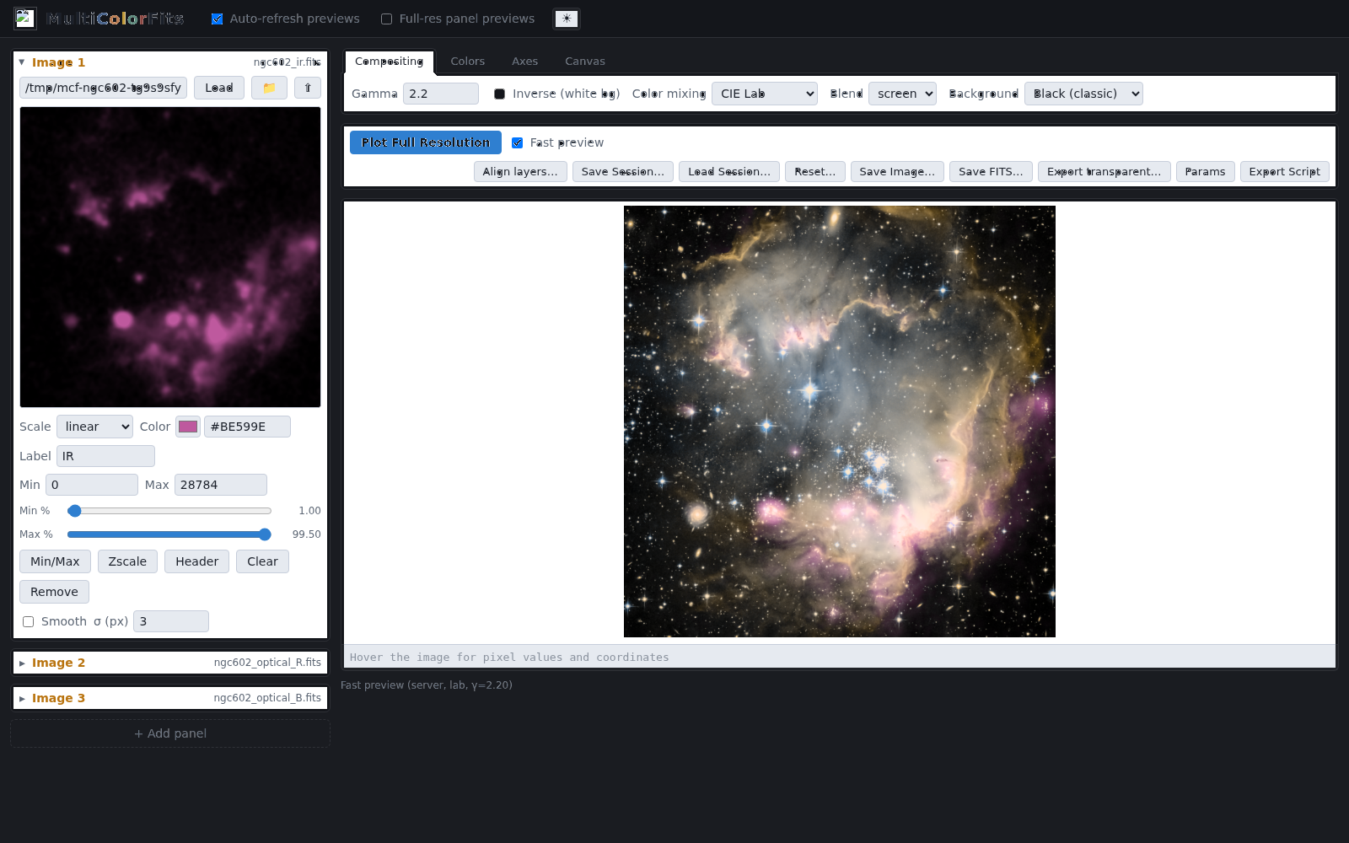Click the + Add panel button
This screenshot has height=843, width=1349.
tap(170, 733)
